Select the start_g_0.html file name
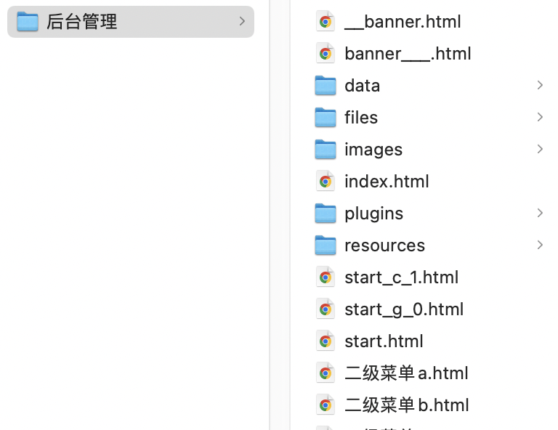558x430 pixels. (403, 309)
